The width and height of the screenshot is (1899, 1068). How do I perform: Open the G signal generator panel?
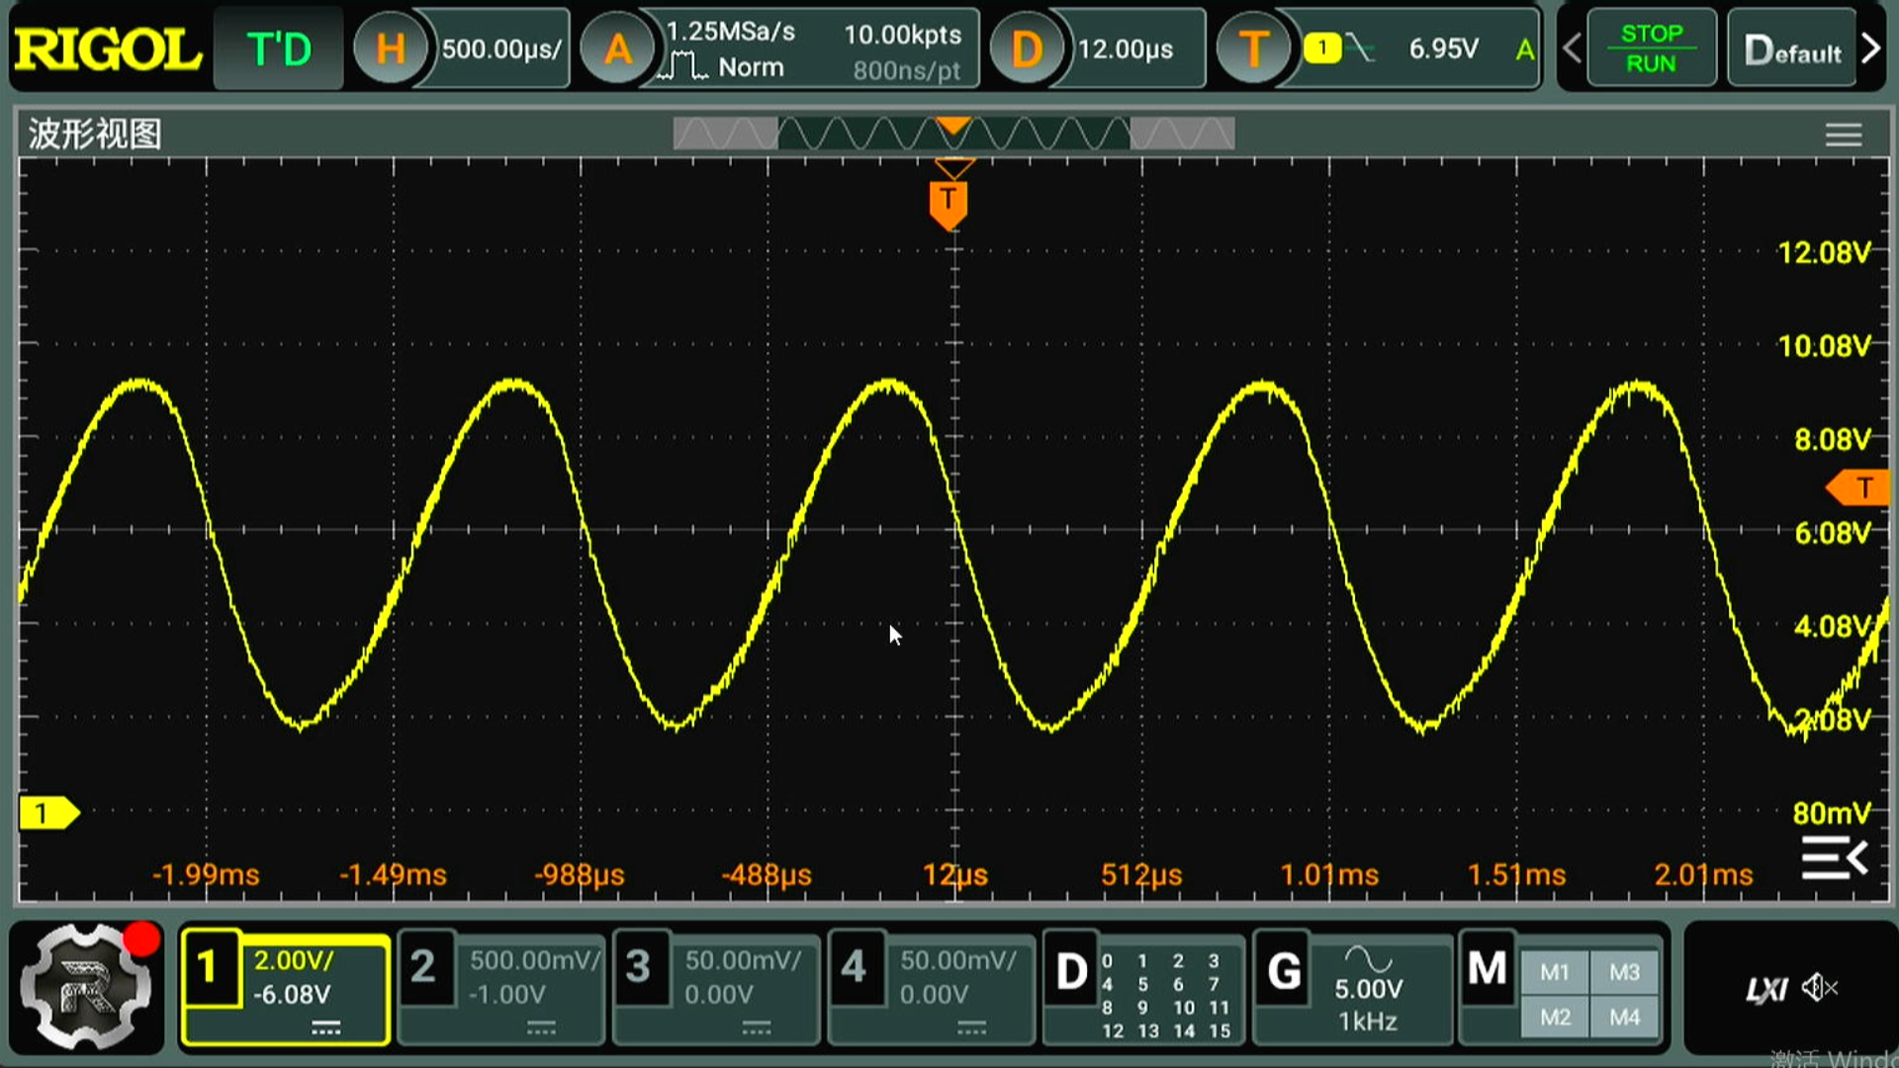click(1284, 971)
